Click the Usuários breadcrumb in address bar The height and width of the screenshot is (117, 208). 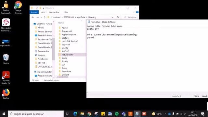point(57,17)
